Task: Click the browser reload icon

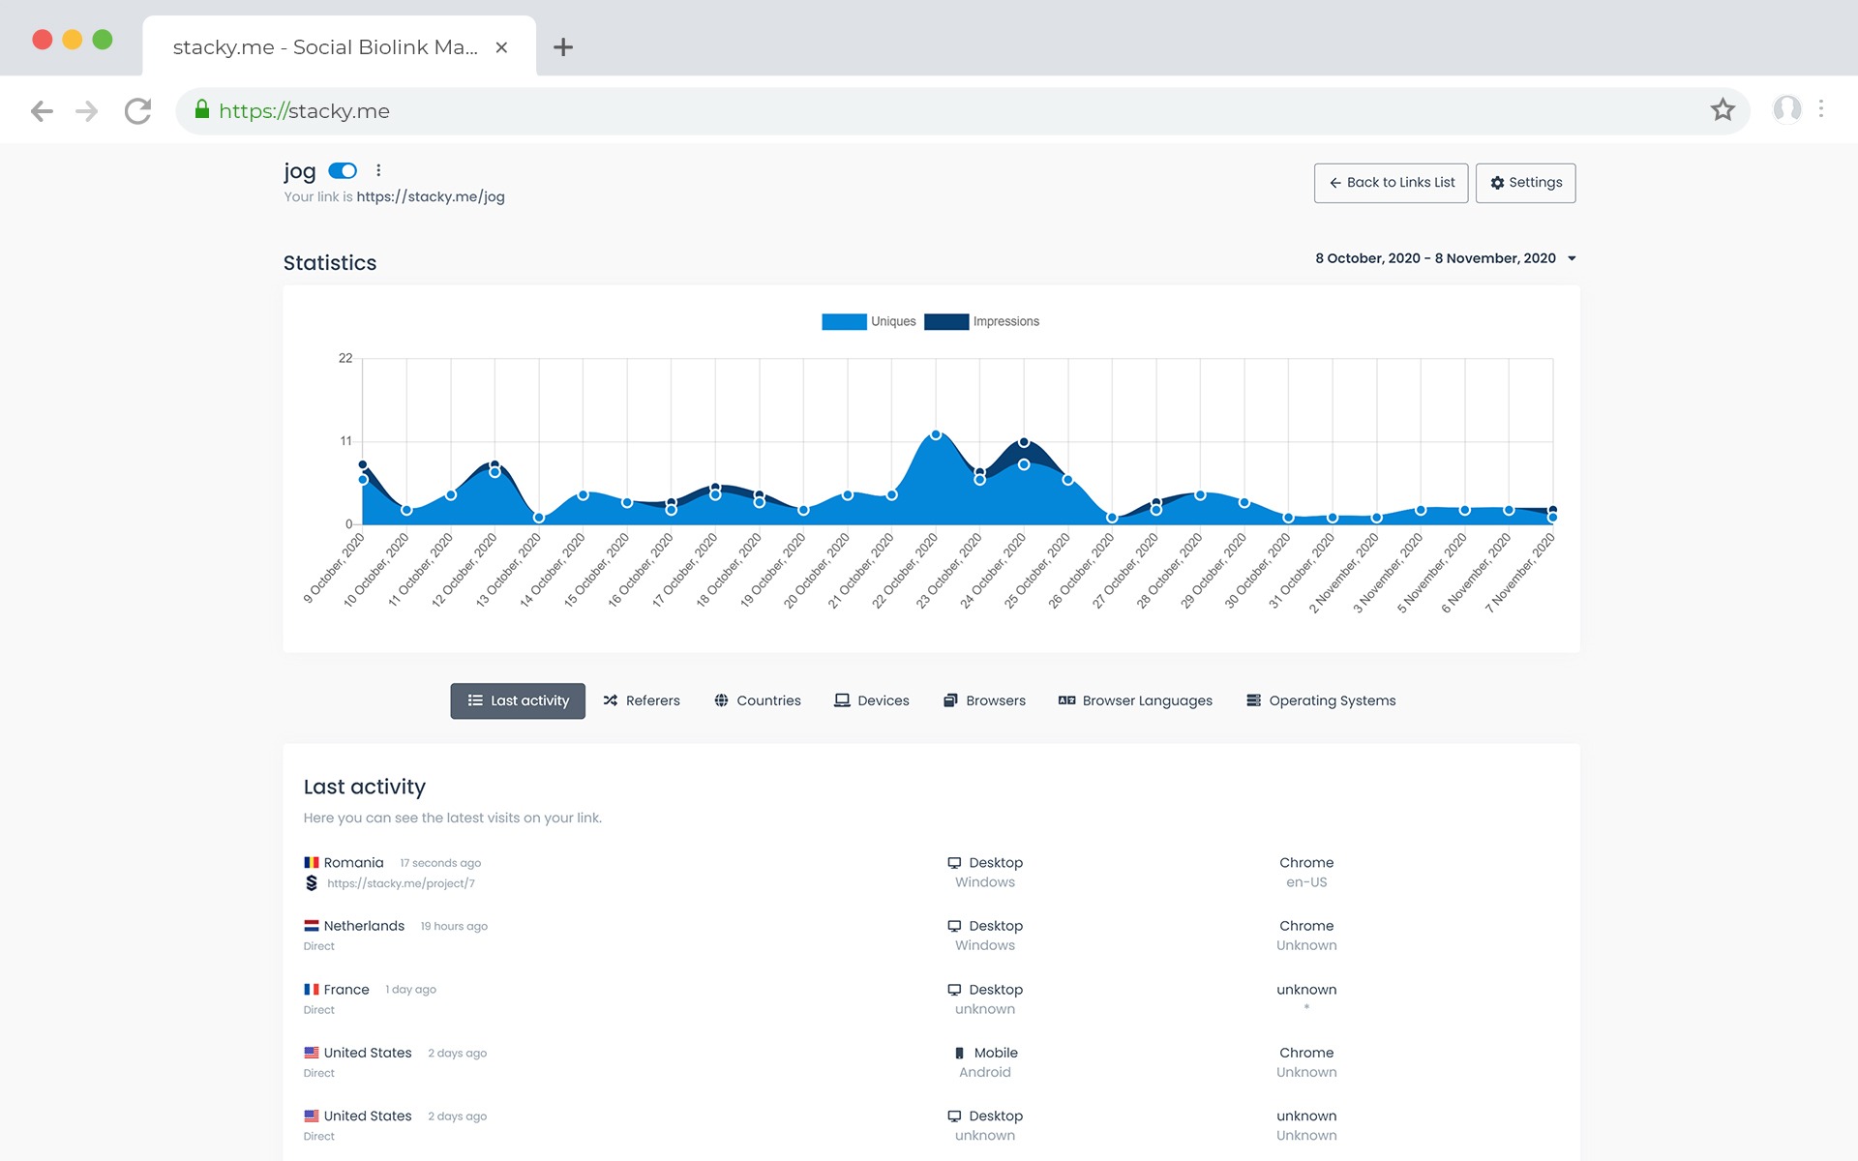Action: tap(138, 111)
